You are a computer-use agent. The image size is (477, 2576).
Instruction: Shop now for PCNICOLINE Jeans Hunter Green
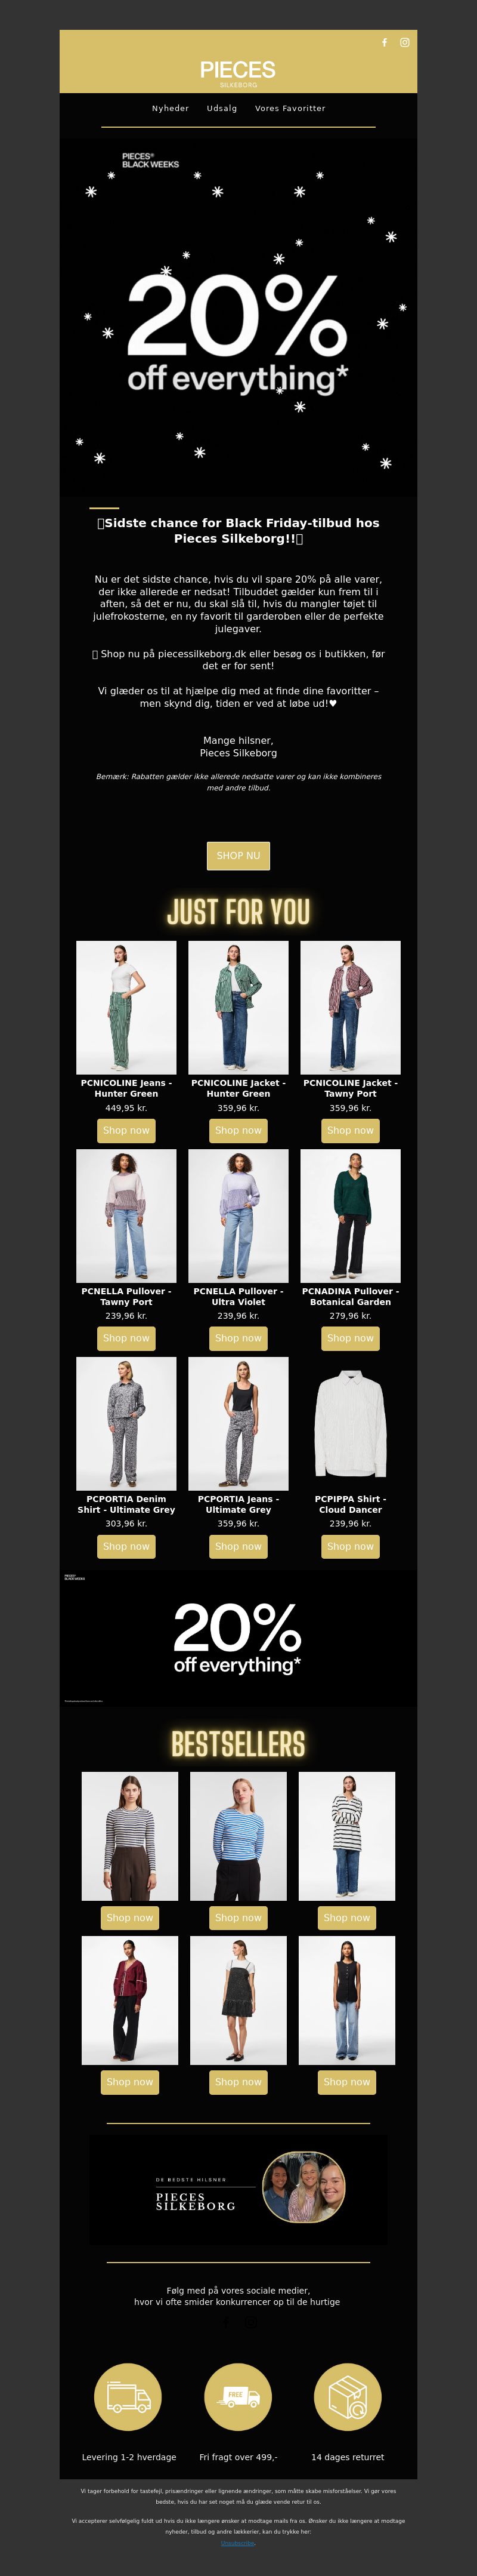click(x=127, y=1130)
